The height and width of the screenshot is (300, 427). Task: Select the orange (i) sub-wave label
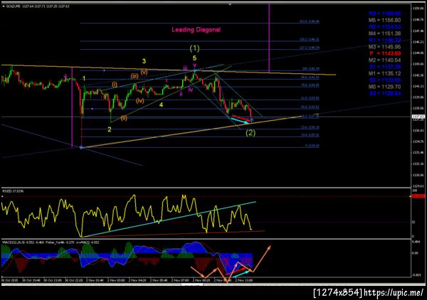click(115, 85)
